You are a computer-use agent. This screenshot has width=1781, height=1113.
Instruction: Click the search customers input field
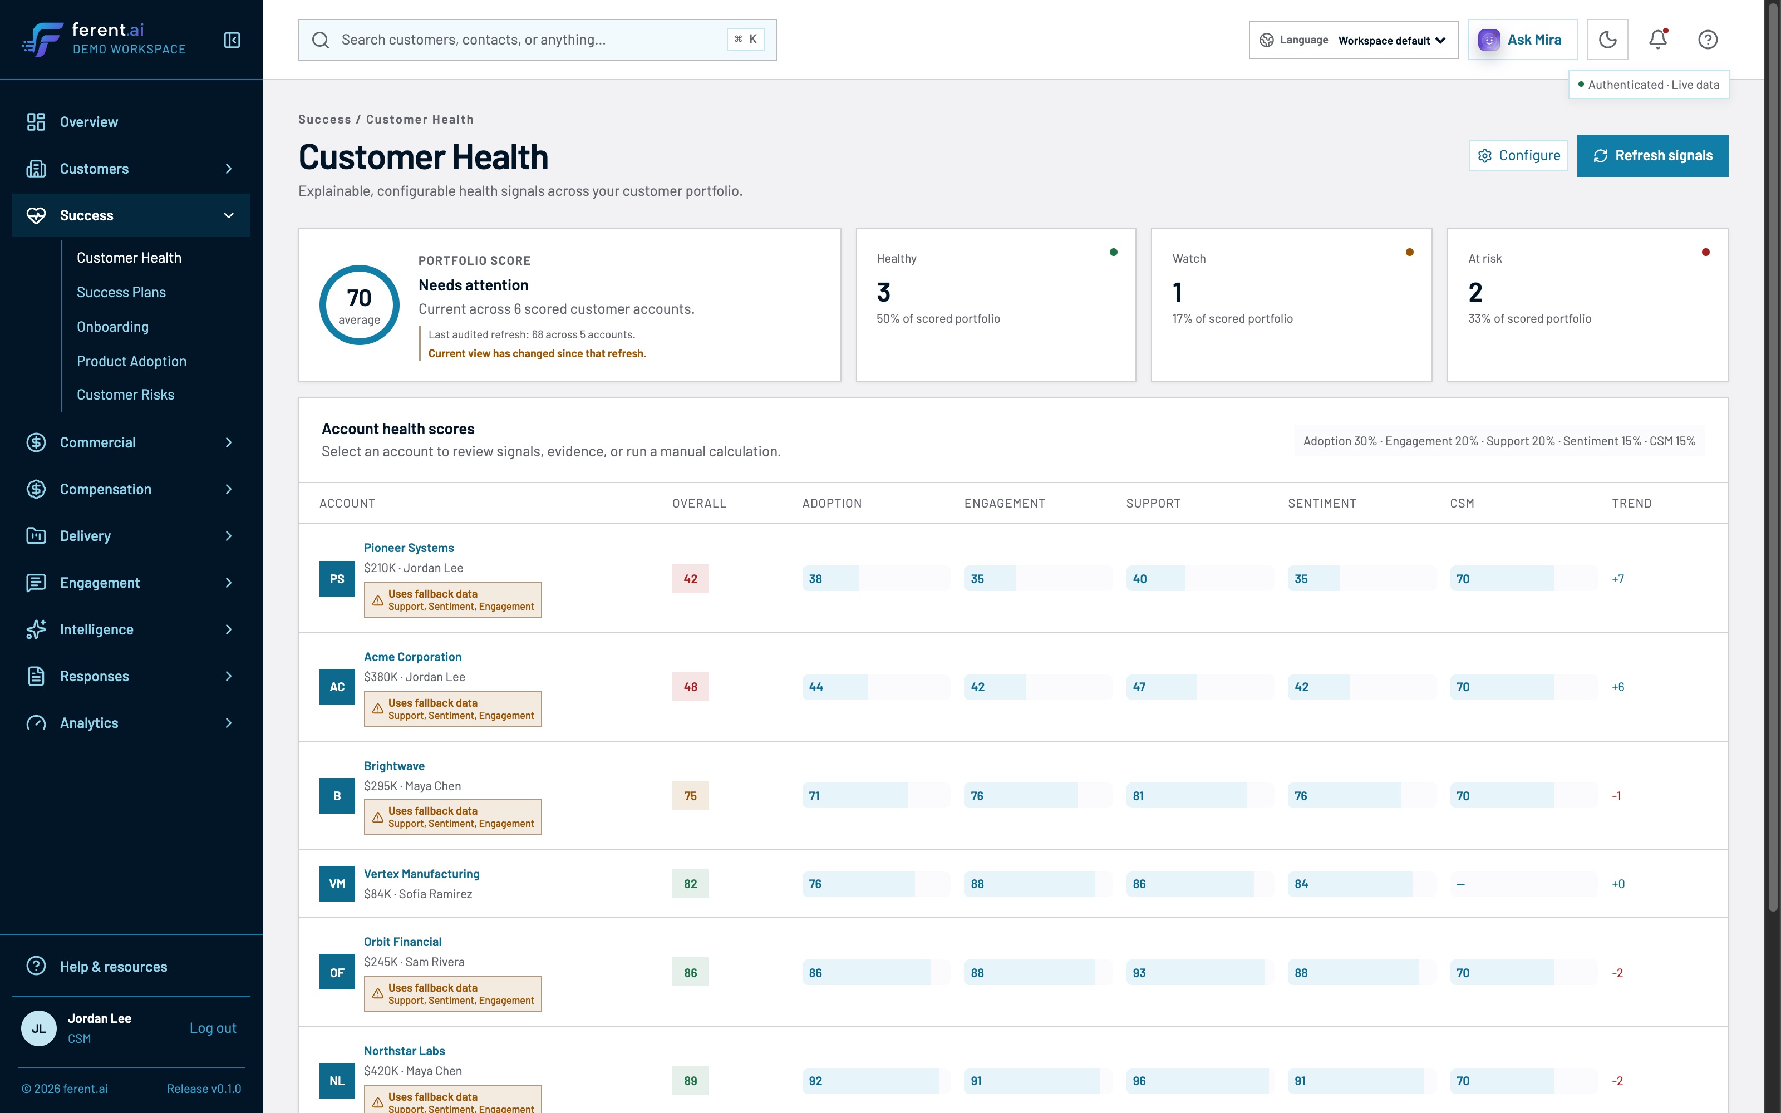pyautogui.click(x=537, y=40)
